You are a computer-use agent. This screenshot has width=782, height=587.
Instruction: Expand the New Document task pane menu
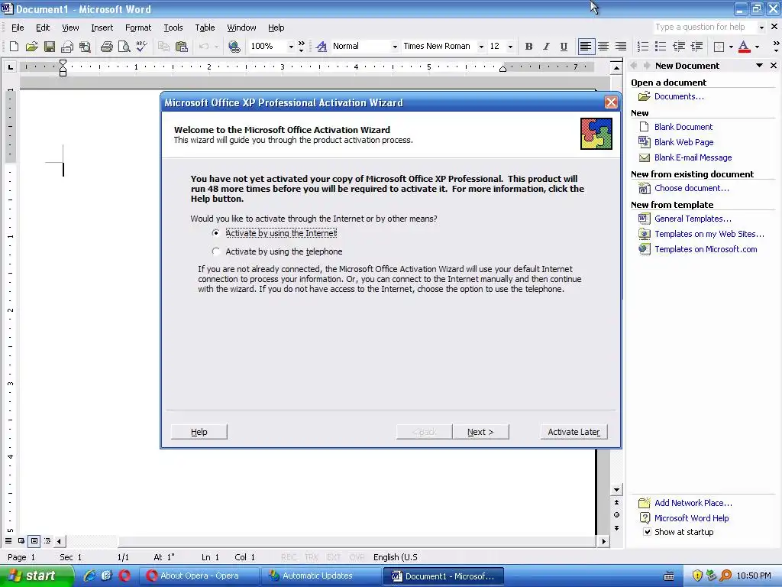point(759,66)
